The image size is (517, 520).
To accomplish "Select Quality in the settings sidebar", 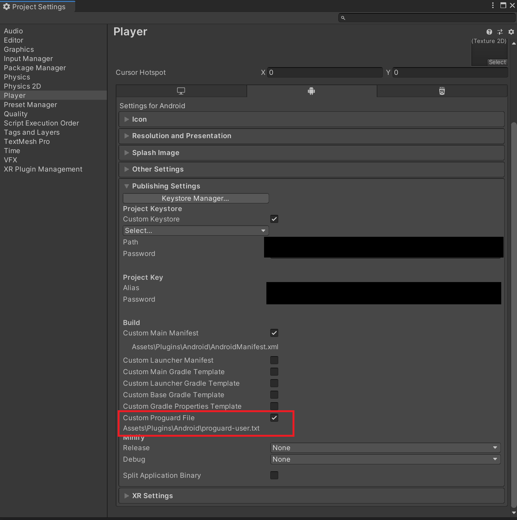I will (16, 114).
